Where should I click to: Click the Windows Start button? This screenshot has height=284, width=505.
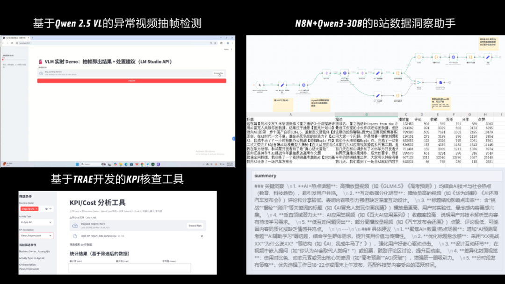(x=77, y=164)
